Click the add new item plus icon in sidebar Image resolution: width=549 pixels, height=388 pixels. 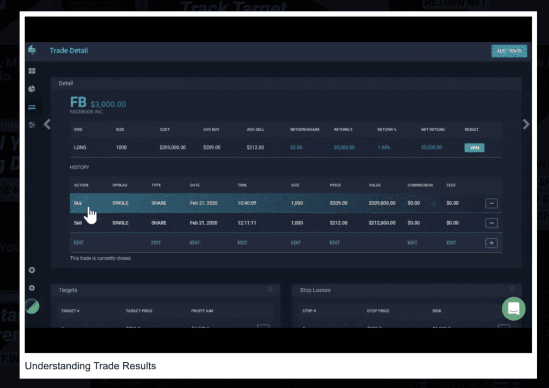32,270
